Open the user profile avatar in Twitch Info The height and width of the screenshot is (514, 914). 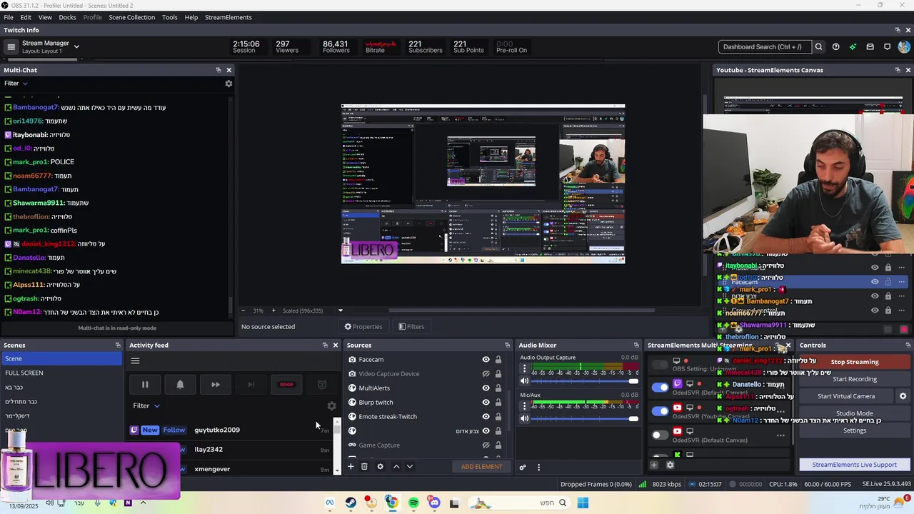click(x=904, y=47)
